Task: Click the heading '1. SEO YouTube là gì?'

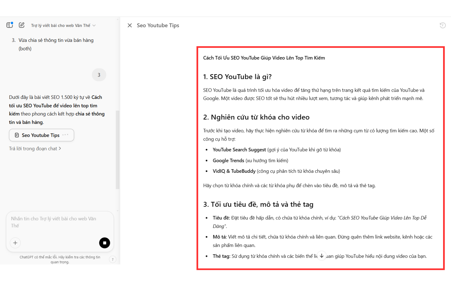Action: [237, 77]
